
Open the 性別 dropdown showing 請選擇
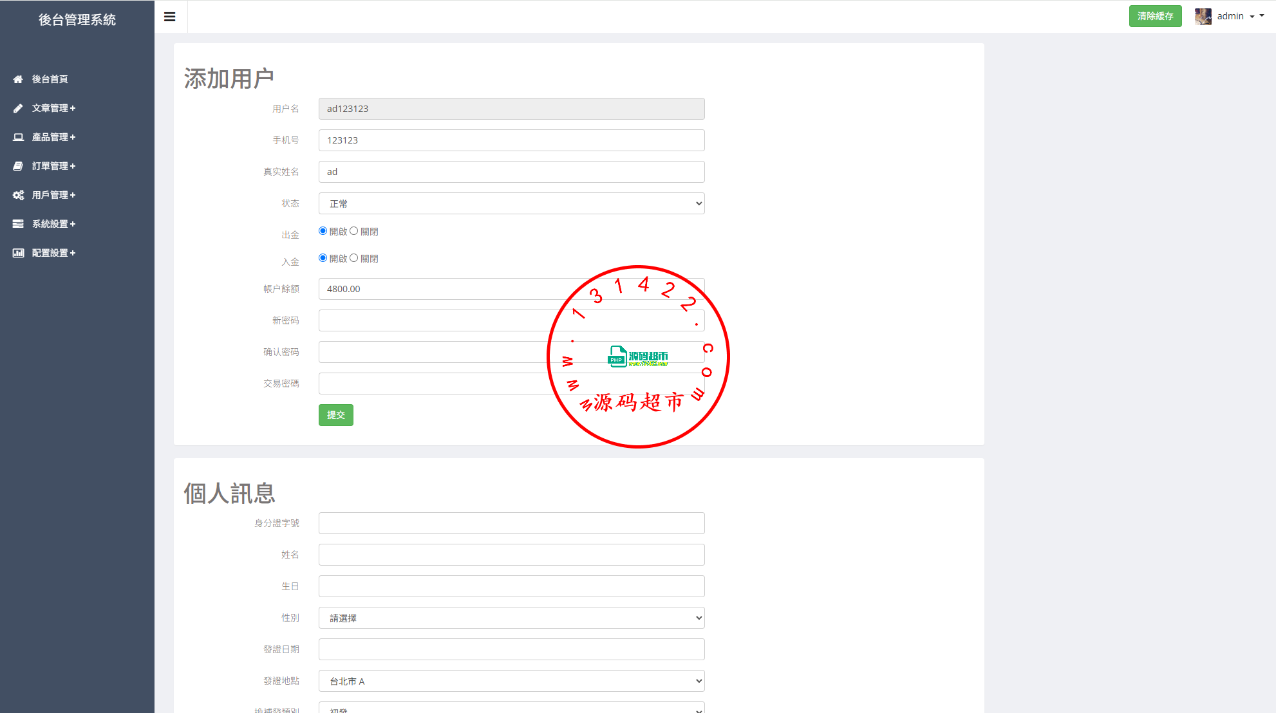coord(511,618)
